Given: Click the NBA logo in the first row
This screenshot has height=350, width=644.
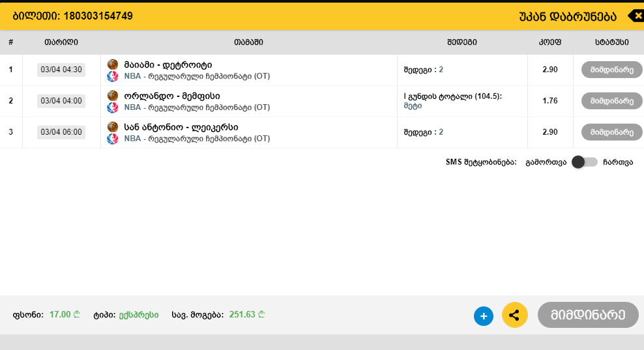Looking at the screenshot, I should pos(112,76).
